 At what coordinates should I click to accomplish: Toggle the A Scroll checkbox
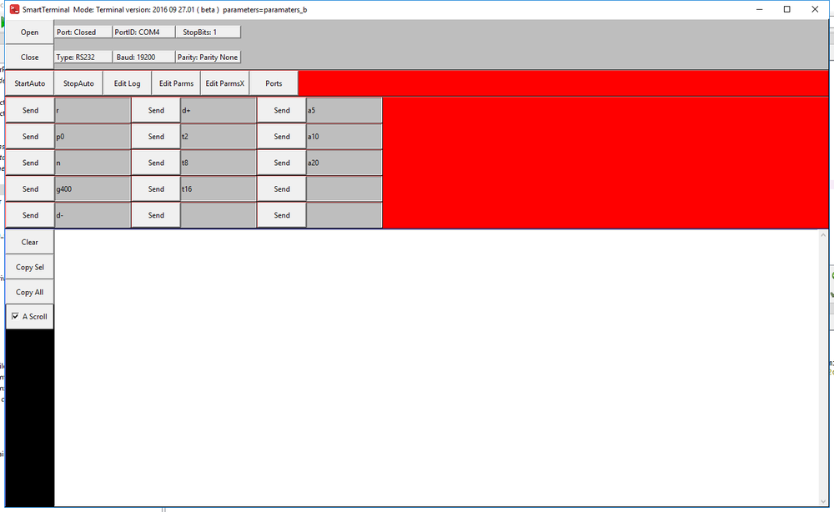(x=14, y=316)
